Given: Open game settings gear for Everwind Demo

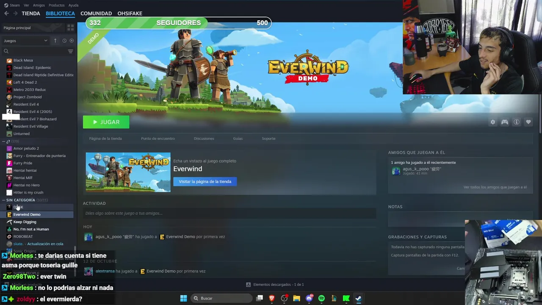Looking at the screenshot, I should [x=493, y=122].
